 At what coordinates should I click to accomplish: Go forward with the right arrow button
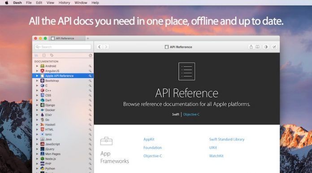tap(106, 47)
